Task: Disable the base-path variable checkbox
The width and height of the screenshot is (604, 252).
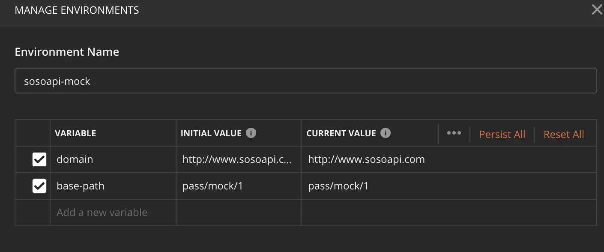Action: (39, 186)
